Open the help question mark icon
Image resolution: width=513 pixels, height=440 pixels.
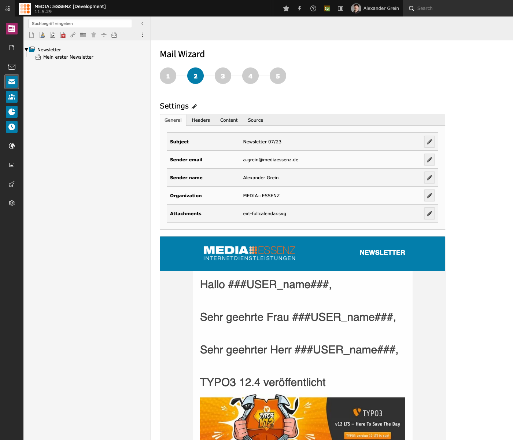click(313, 8)
